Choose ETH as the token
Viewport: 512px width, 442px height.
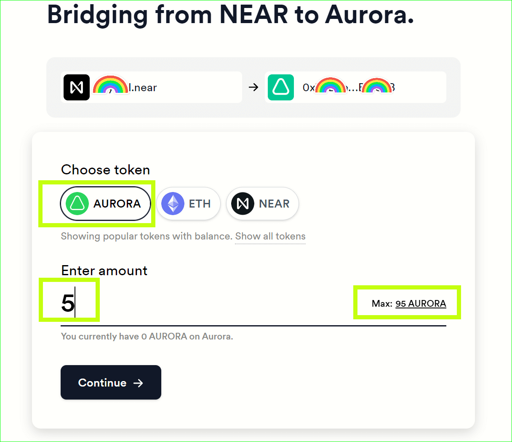pos(200,204)
